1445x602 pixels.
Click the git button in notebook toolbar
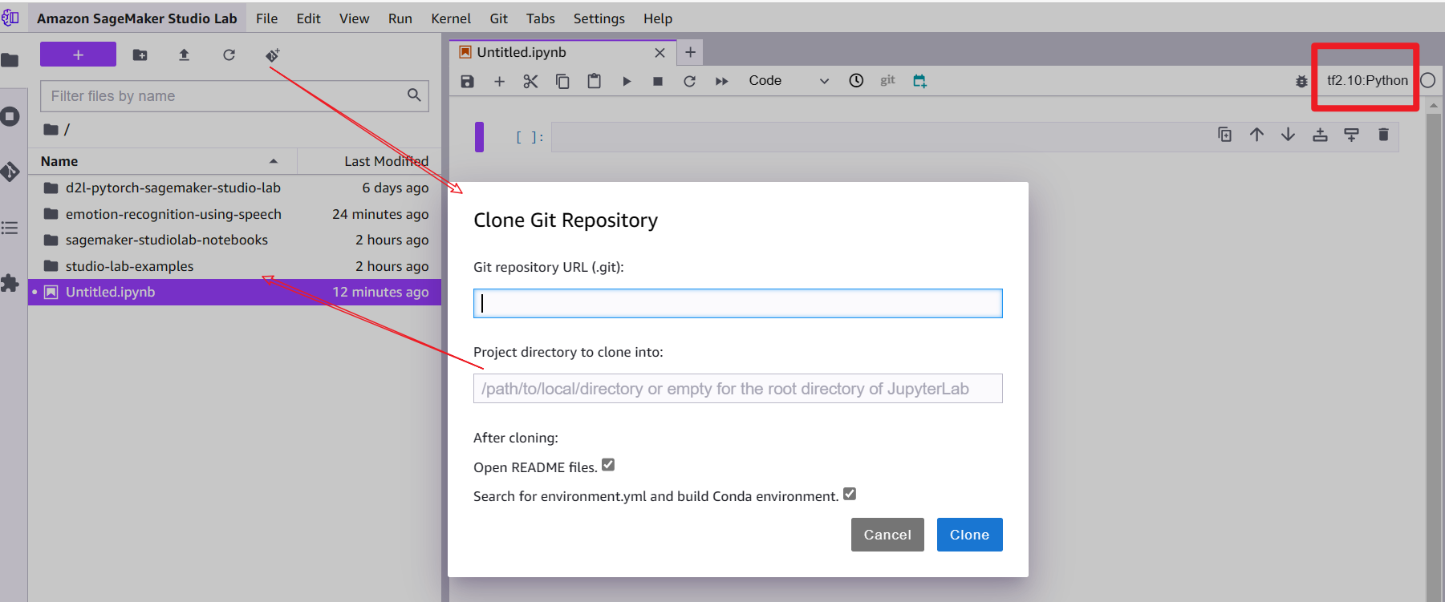point(887,80)
